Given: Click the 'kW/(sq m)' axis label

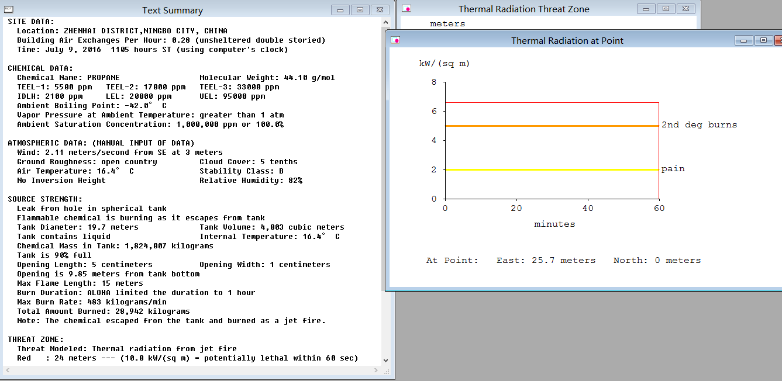Looking at the screenshot, I should [445, 64].
